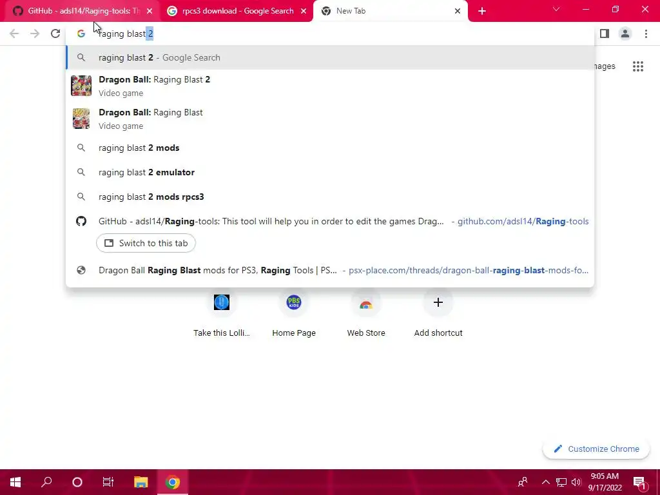Expand hidden system tray icons

(545, 482)
